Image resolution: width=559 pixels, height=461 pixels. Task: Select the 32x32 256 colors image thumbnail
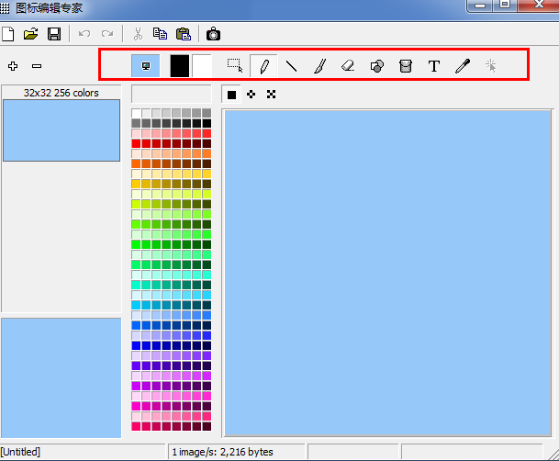coord(62,130)
